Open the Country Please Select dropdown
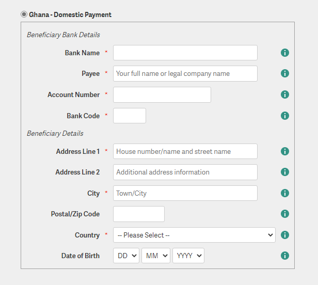 [194, 235]
